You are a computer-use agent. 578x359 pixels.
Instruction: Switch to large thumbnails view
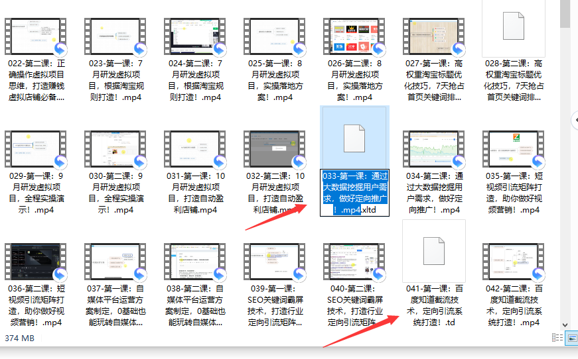click(x=571, y=338)
